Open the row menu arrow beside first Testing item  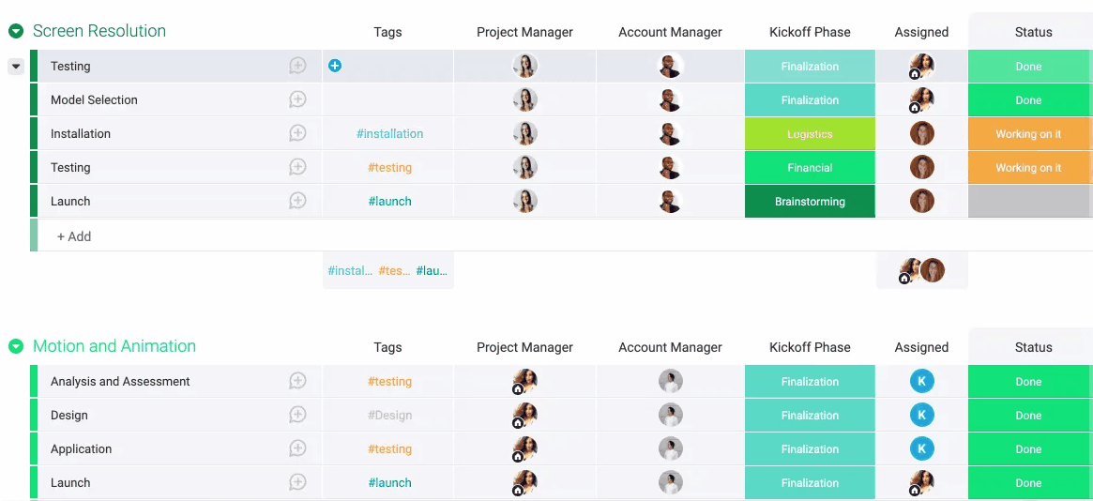coord(16,67)
